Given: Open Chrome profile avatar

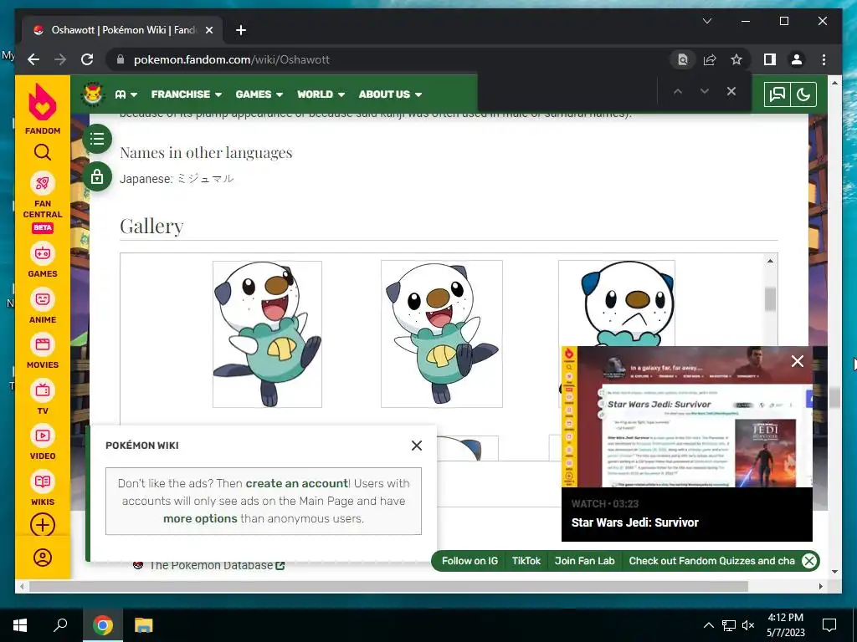Looking at the screenshot, I should [x=797, y=59].
